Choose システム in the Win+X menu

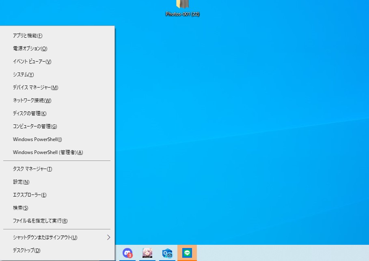click(x=23, y=75)
